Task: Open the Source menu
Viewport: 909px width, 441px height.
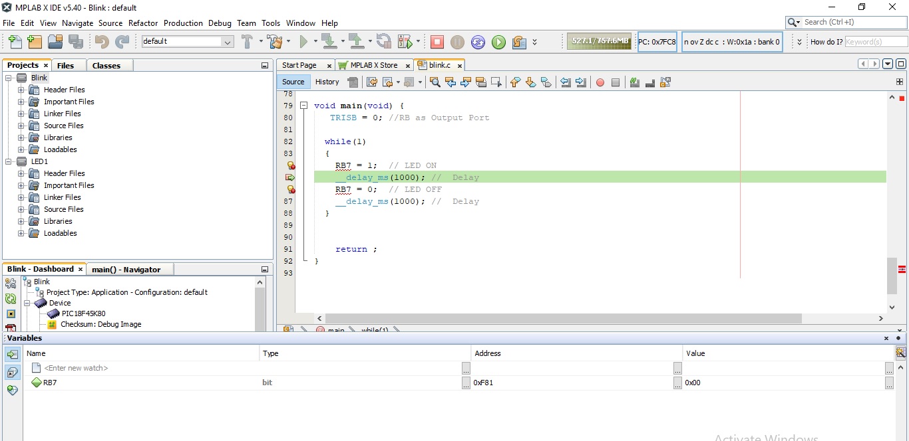Action: (110, 23)
